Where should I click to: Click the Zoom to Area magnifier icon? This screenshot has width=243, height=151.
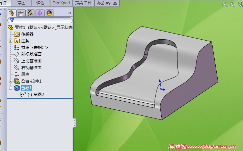point(232,4)
